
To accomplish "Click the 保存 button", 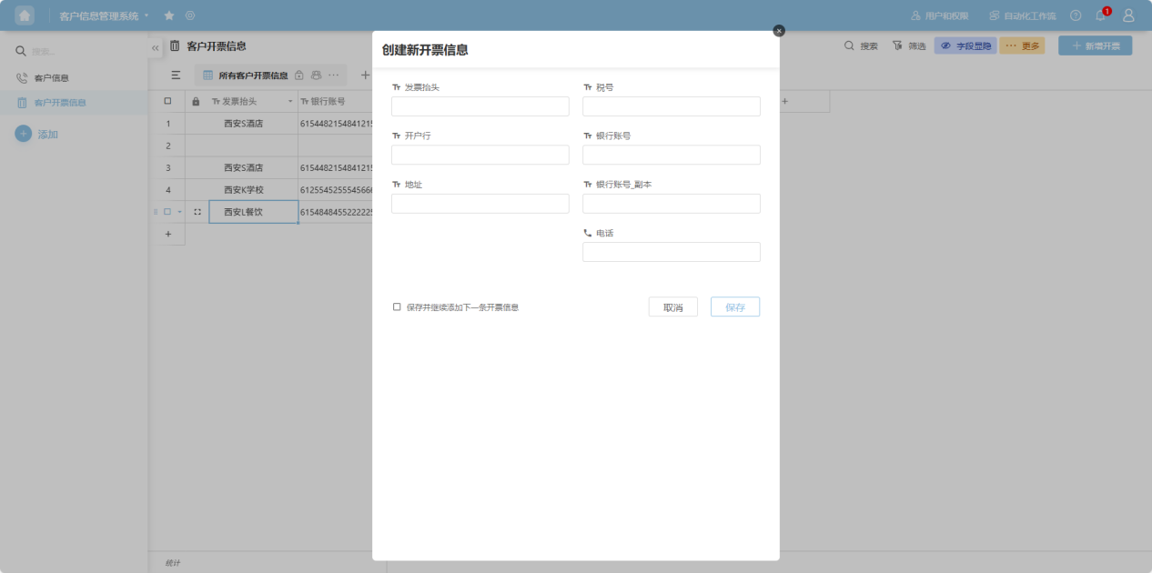I will pyautogui.click(x=734, y=307).
